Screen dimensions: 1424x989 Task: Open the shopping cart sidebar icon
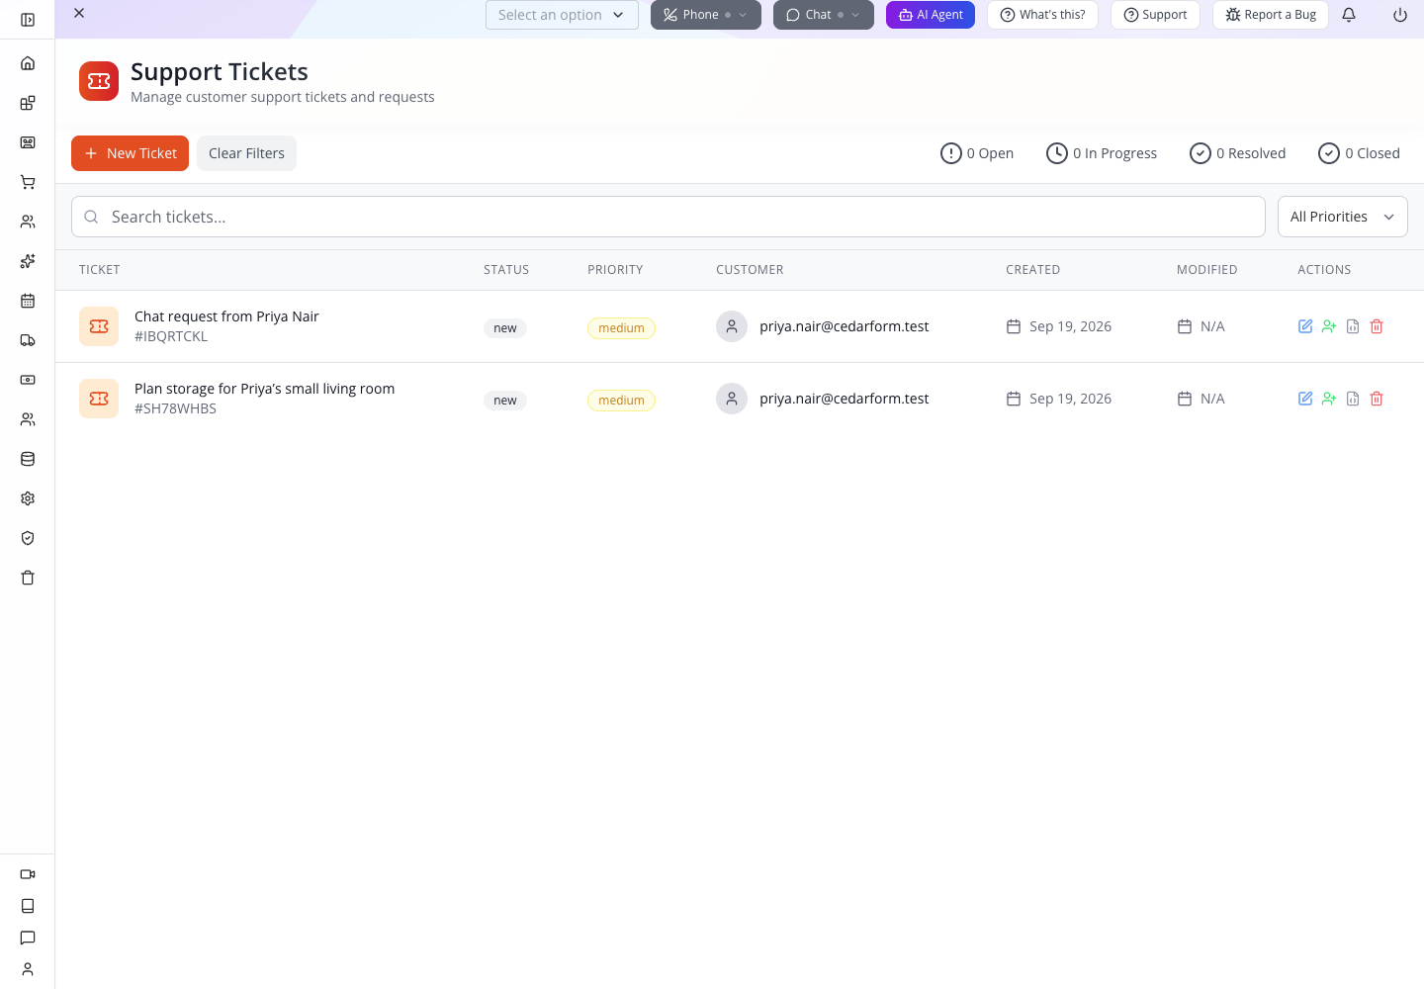coord(28,182)
